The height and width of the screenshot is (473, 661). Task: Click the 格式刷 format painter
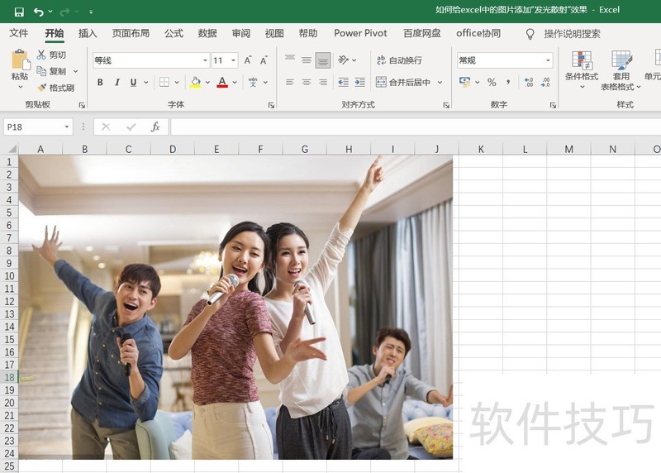55,88
